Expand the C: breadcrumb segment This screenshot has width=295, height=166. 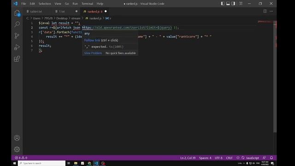click(x=28, y=18)
